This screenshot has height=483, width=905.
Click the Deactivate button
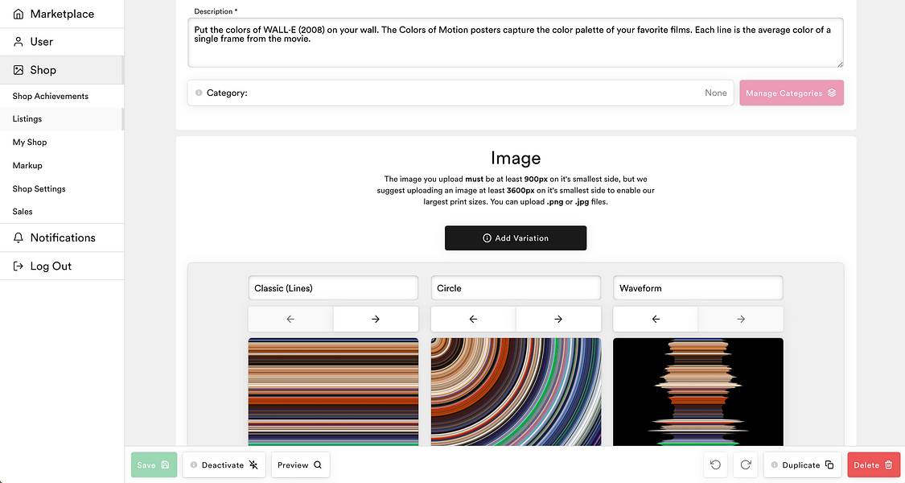224,465
